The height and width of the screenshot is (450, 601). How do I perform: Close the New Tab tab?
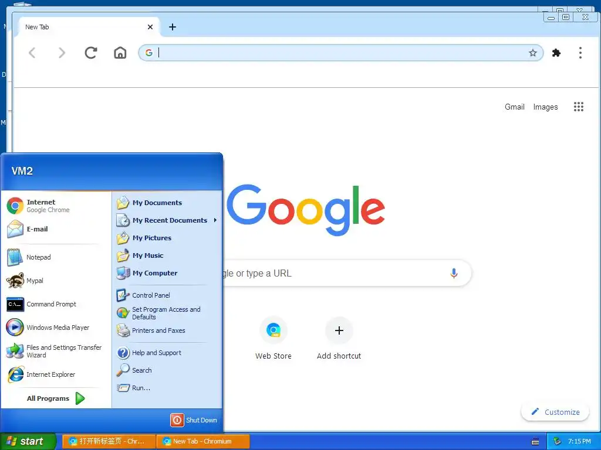click(x=150, y=27)
